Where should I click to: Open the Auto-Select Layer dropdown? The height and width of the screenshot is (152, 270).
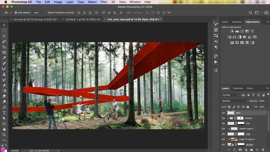coord(38,13)
